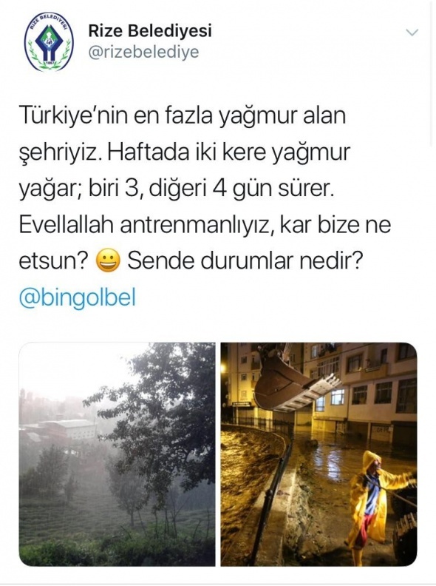436x586 pixels.
Task: Expand the tweet options chevron menu
Action: click(412, 33)
